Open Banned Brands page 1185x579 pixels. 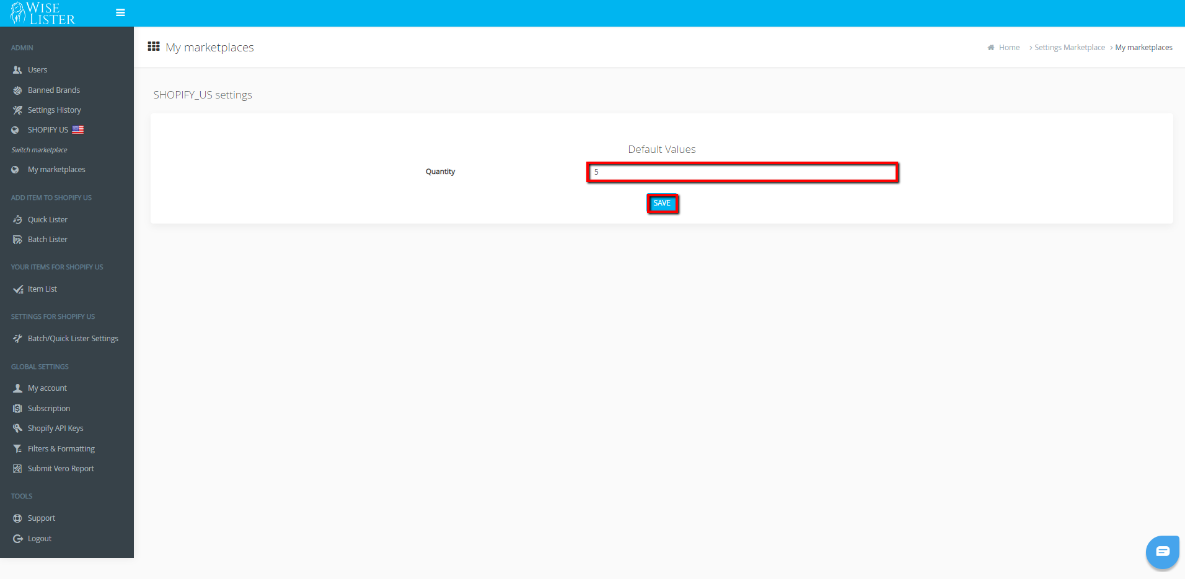(54, 90)
